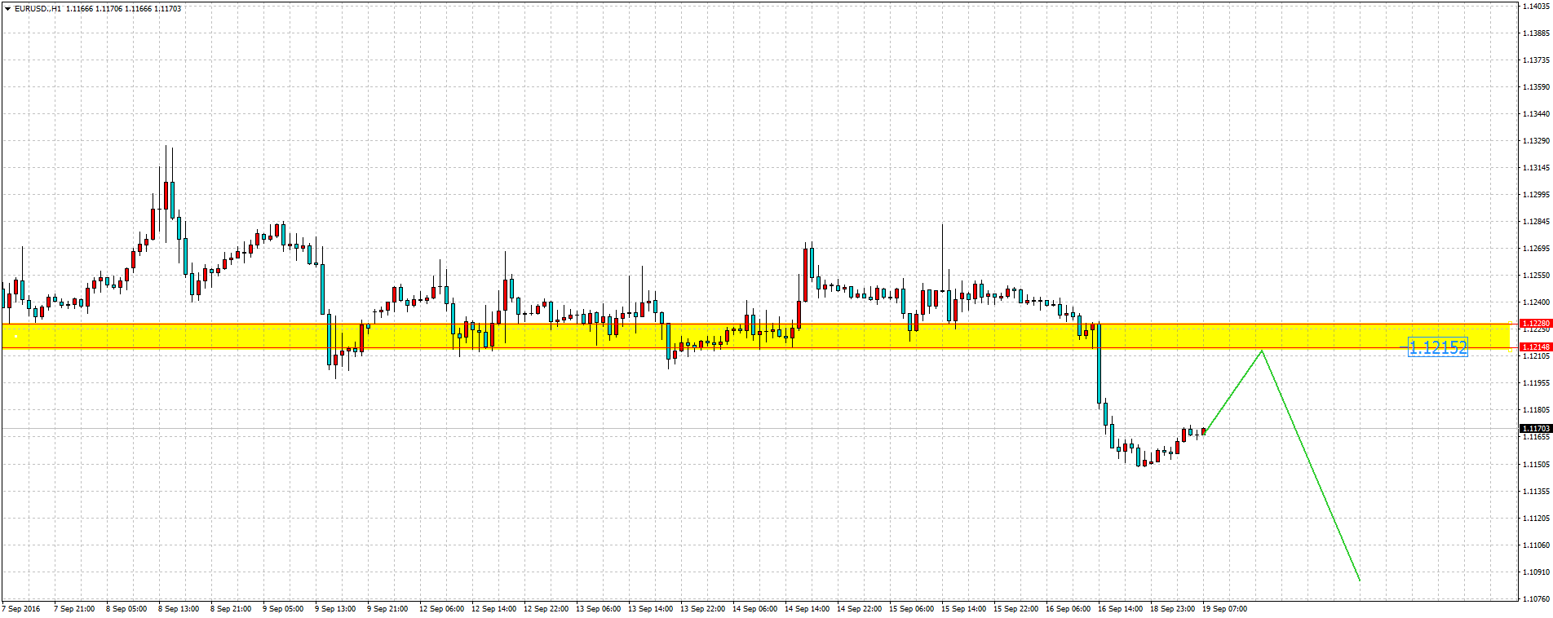Click the red 1.12148 price tag
Viewport: 1553px width, 618px height.
tap(1535, 347)
